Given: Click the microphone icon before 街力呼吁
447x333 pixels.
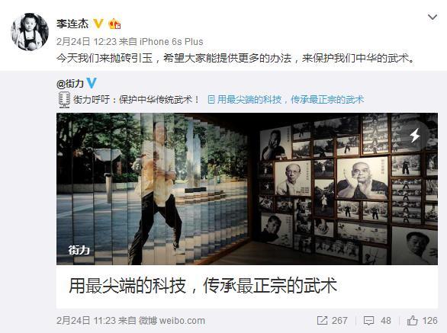Looking at the screenshot, I should tap(64, 100).
